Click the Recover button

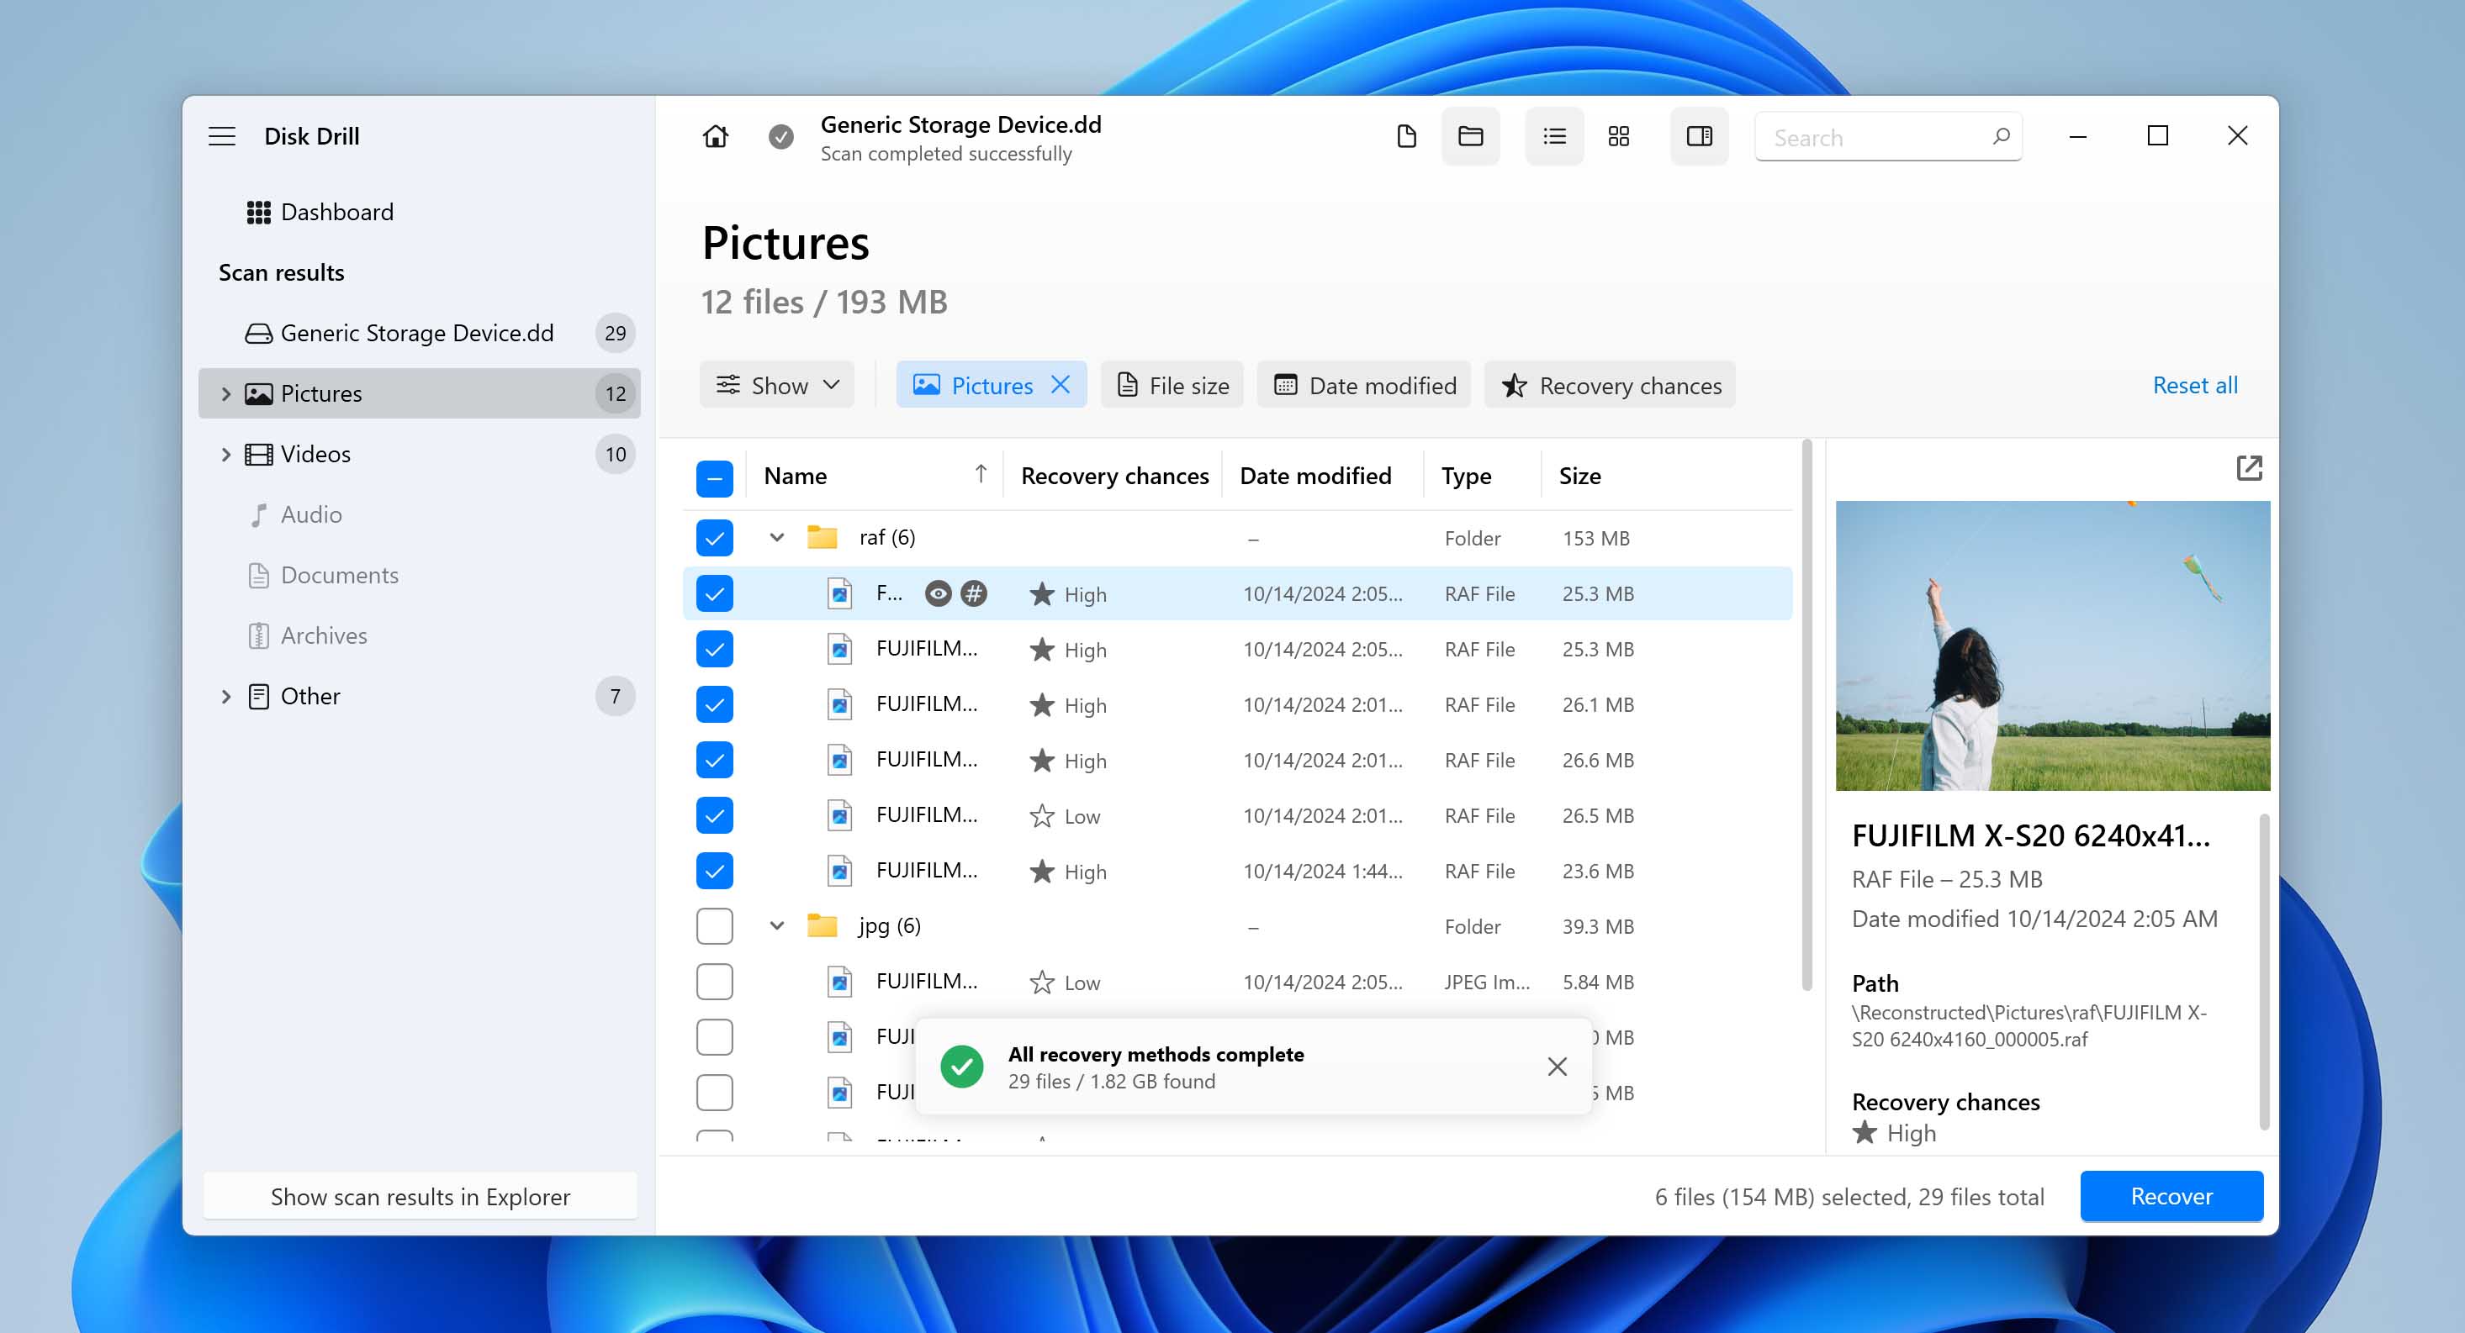pyautogui.click(x=2171, y=1196)
